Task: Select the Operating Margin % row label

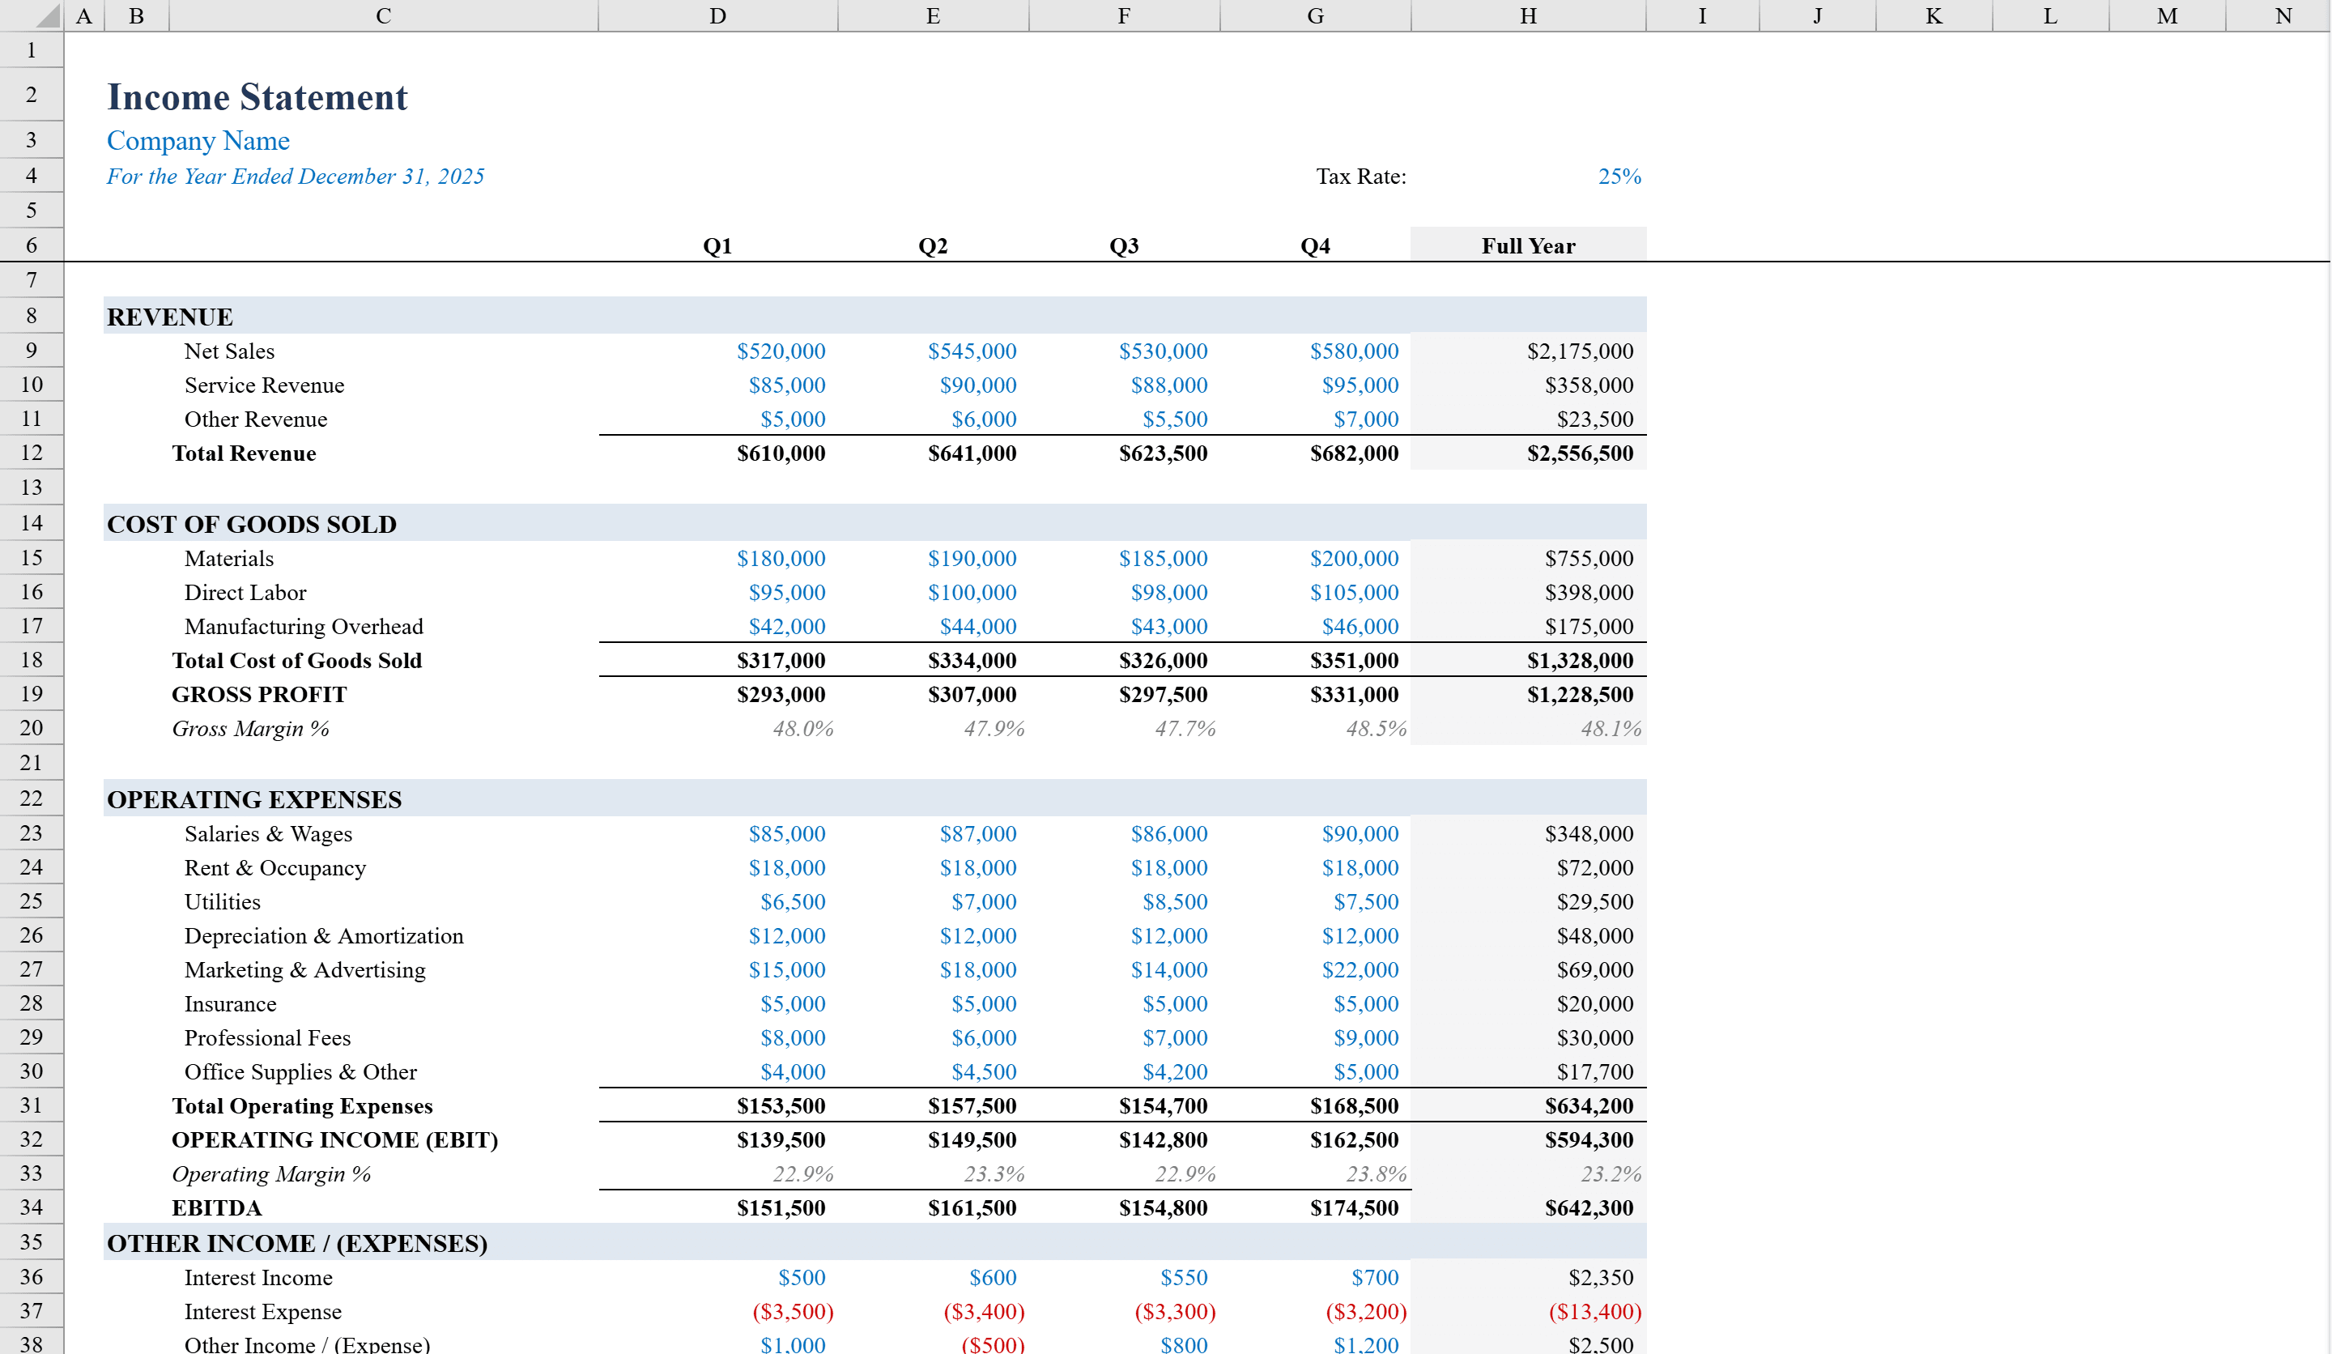Action: (271, 1173)
